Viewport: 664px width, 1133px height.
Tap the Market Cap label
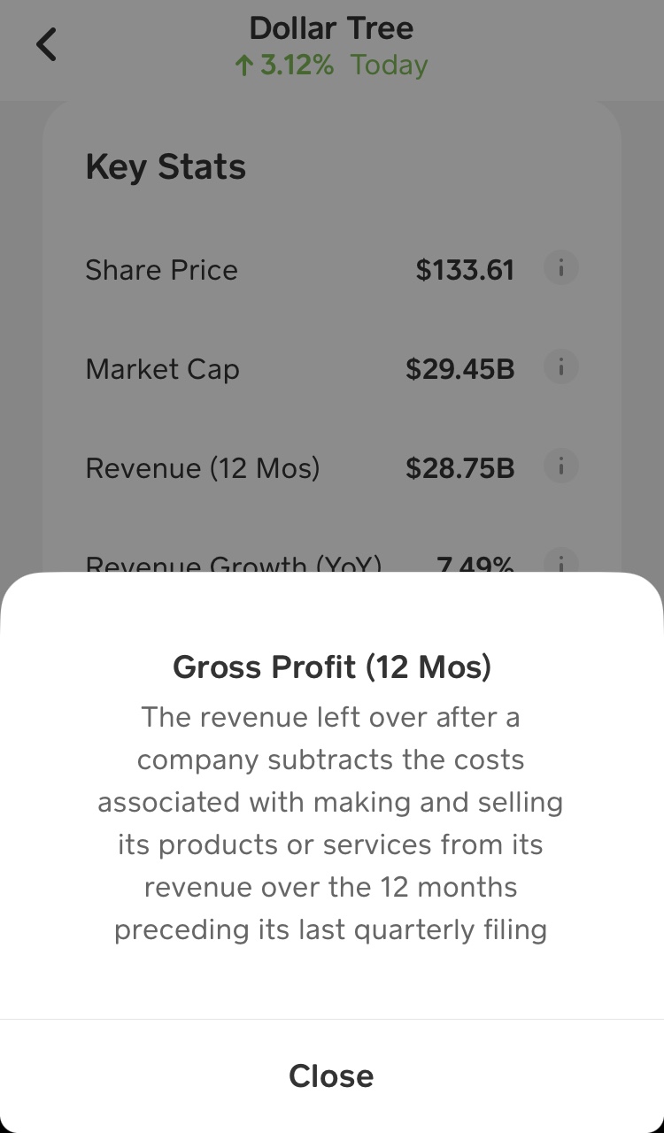click(162, 369)
